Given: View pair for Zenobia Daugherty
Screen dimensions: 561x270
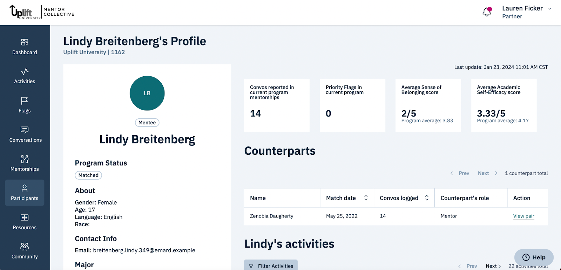Looking at the screenshot, I should click(523, 216).
